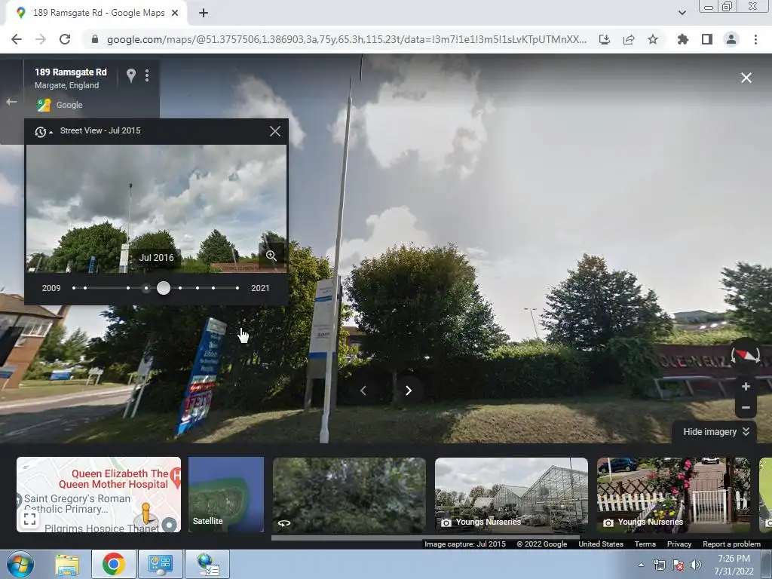Zoom in with the plus button
This screenshot has width=772, height=579.
(746, 387)
